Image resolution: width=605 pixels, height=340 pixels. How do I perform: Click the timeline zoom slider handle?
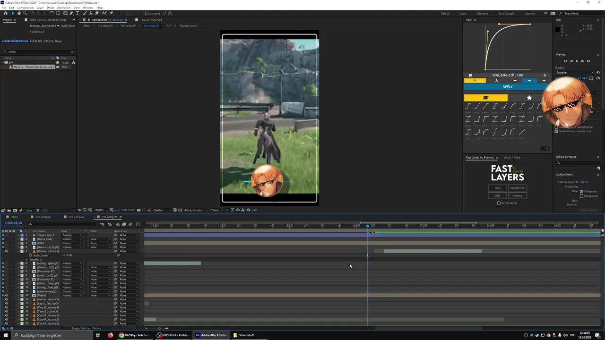(159, 328)
